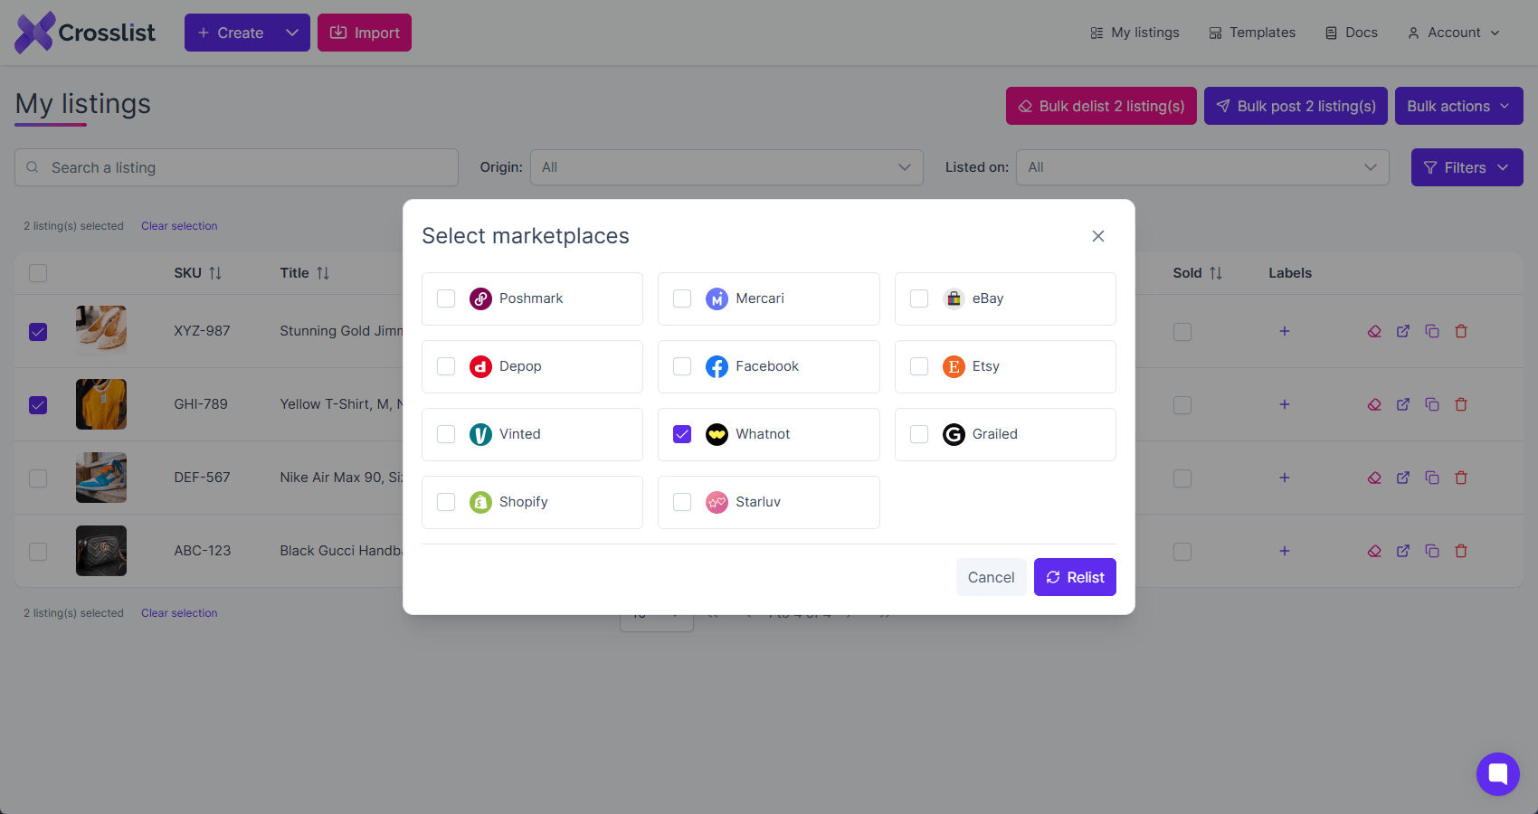Open the Docs menu item

[x=1352, y=33]
